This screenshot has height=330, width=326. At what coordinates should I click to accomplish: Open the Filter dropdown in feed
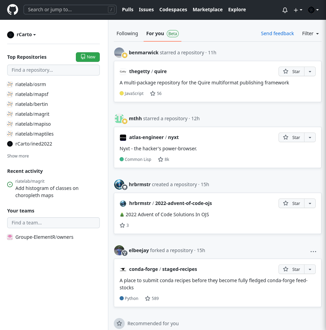point(310,33)
